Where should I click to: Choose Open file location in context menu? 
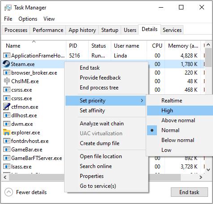click(101, 156)
